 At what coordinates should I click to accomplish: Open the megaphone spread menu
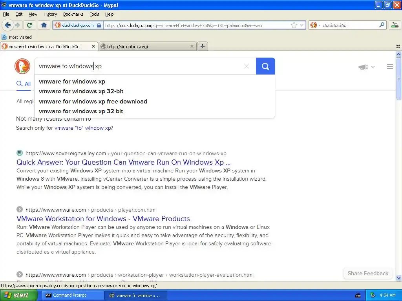[366, 67]
